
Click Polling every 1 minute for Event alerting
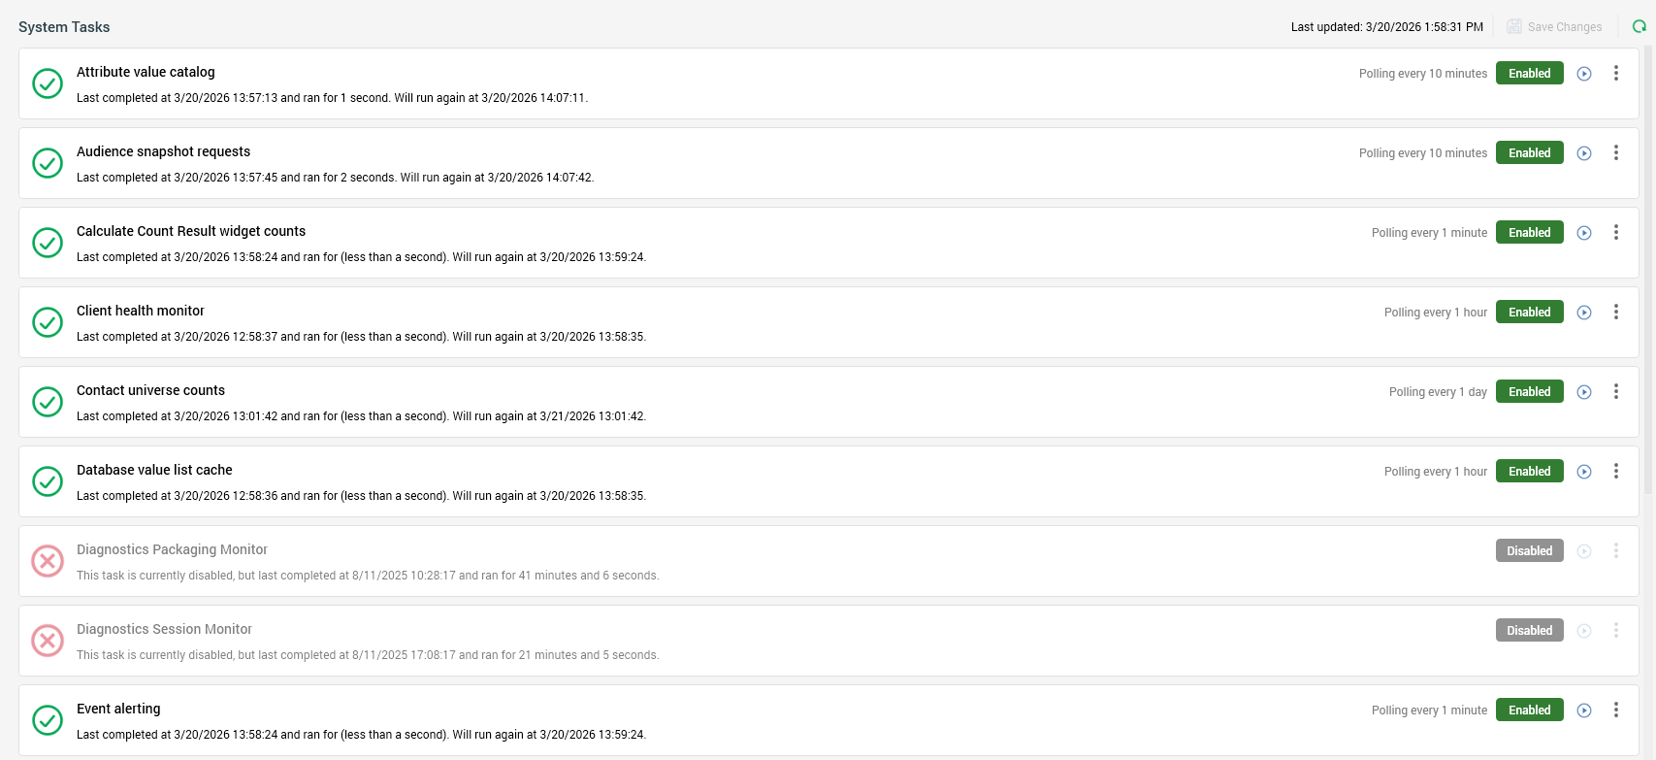(x=1429, y=710)
